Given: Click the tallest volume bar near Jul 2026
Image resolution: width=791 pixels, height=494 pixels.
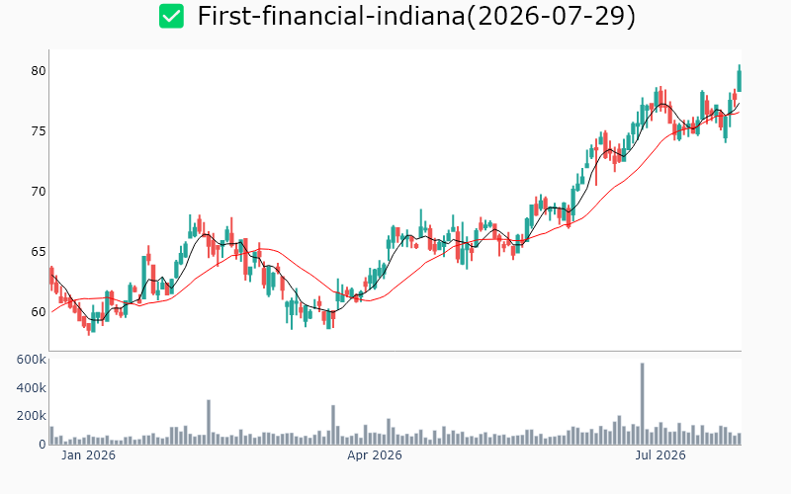Looking at the screenshot, I should point(642,404).
